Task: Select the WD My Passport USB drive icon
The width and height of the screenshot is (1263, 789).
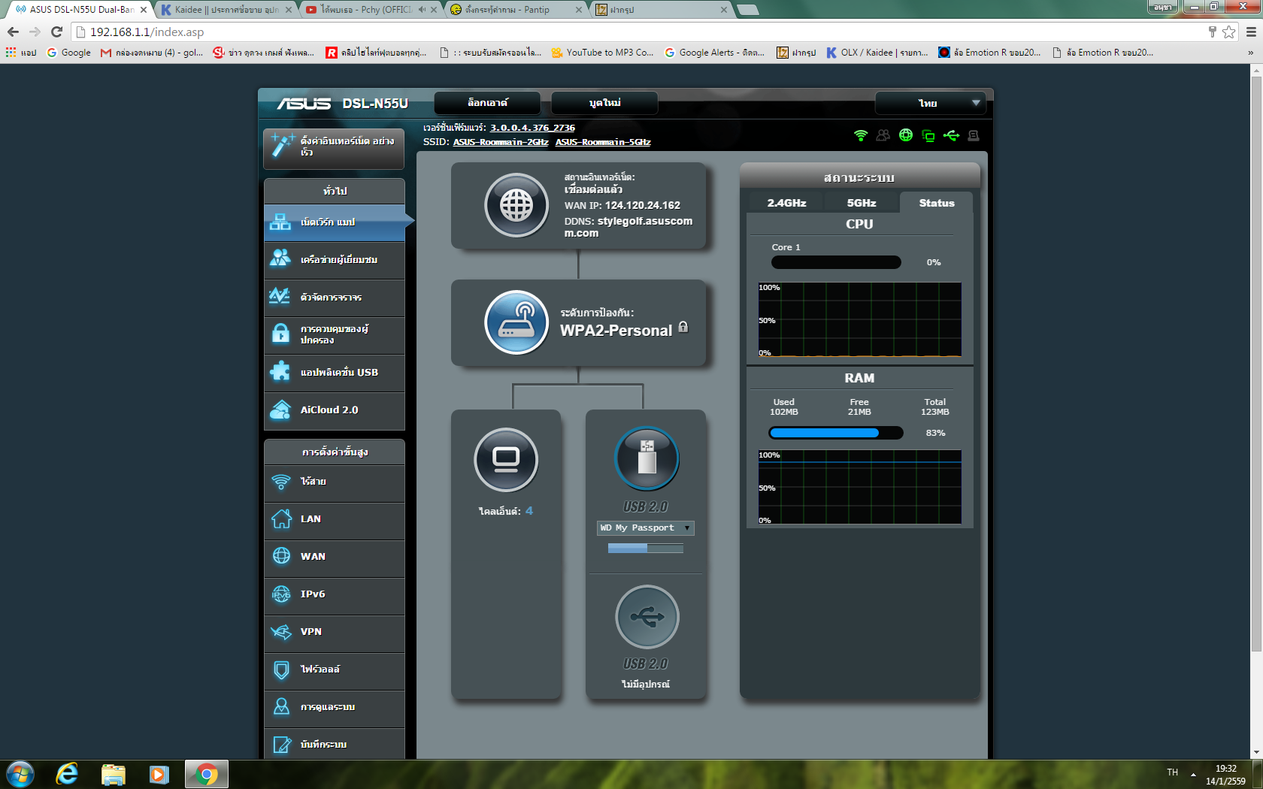Action: (x=647, y=458)
